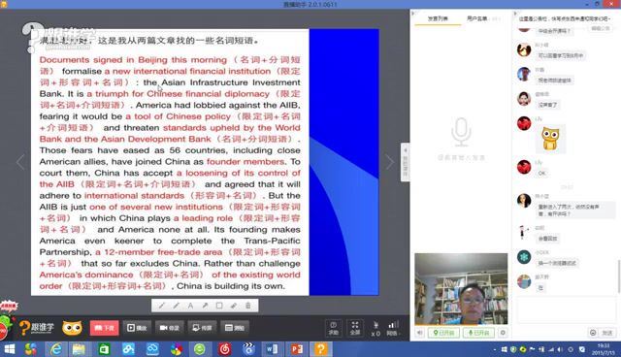Click 'international standards' text on the slide

tap(134, 196)
